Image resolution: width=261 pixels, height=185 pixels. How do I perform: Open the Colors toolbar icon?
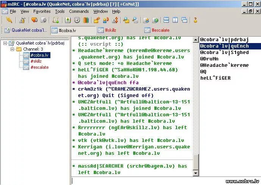click(86, 20)
